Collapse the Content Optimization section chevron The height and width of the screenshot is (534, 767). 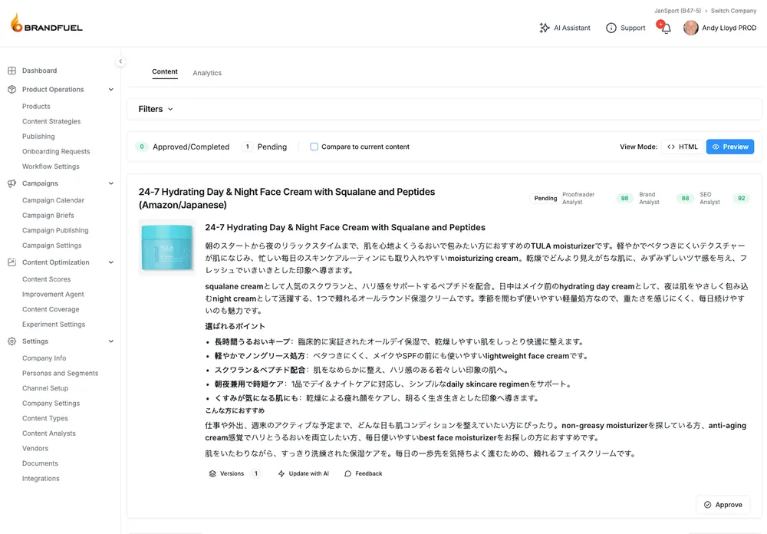point(111,262)
